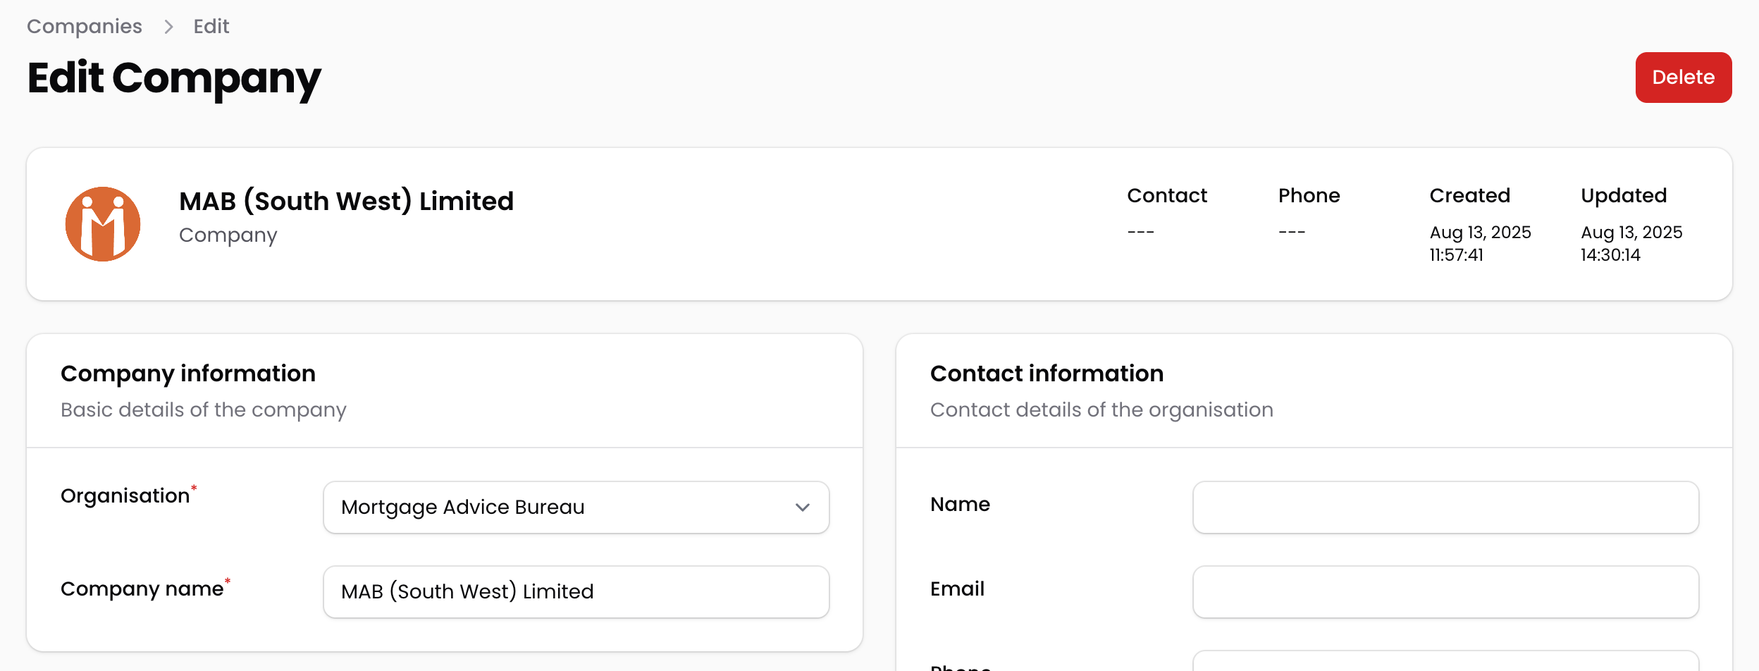
Task: Click the MAB orange company logo
Action: tap(103, 224)
